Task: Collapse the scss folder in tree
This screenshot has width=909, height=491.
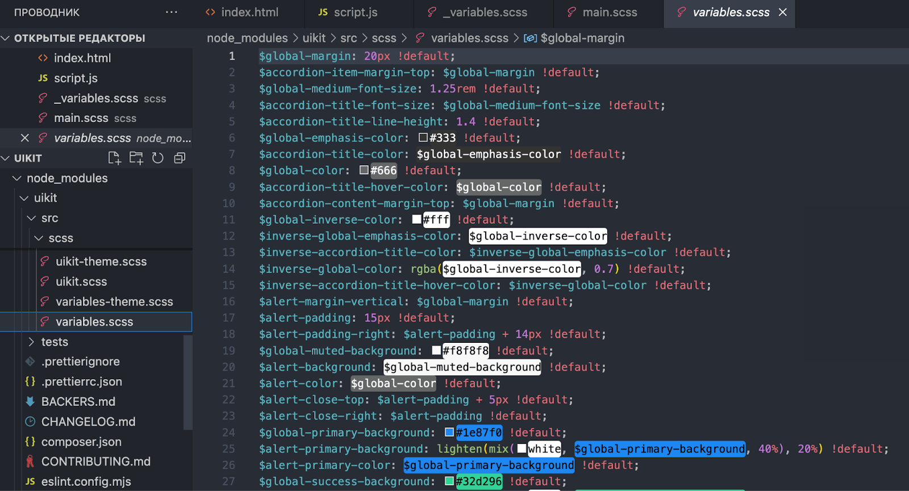Action: click(x=39, y=238)
